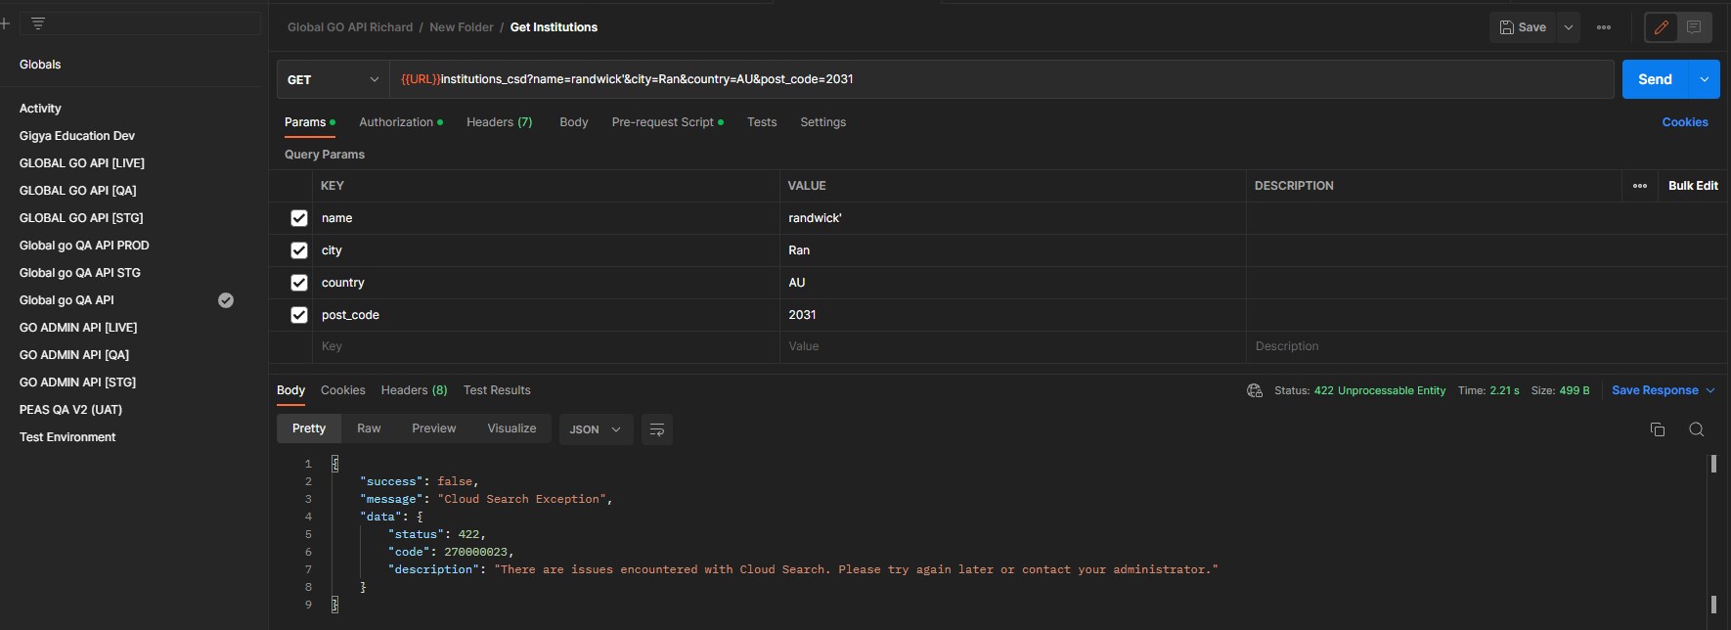The image size is (1731, 630).
Task: Click the pencil edit mode icon
Action: pos(1661,27)
